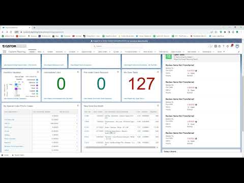Open first Review Items Not Transferred task
Image resolution: width=244 pixels, height=183 pixels.
179,65
